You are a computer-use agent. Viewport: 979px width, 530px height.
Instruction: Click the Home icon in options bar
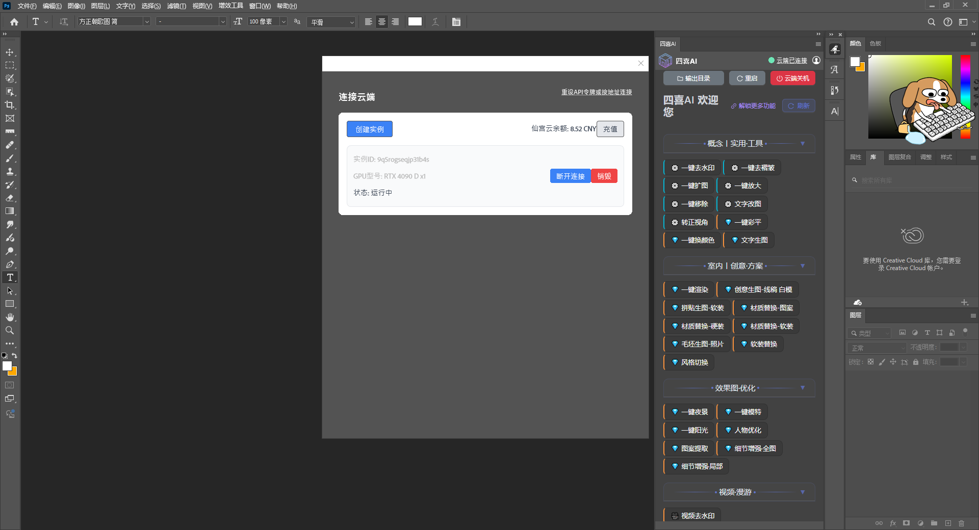click(14, 22)
